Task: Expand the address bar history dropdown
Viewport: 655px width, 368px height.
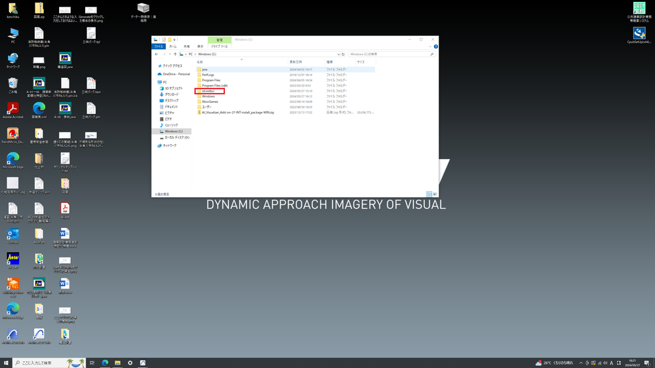Action: [x=338, y=54]
